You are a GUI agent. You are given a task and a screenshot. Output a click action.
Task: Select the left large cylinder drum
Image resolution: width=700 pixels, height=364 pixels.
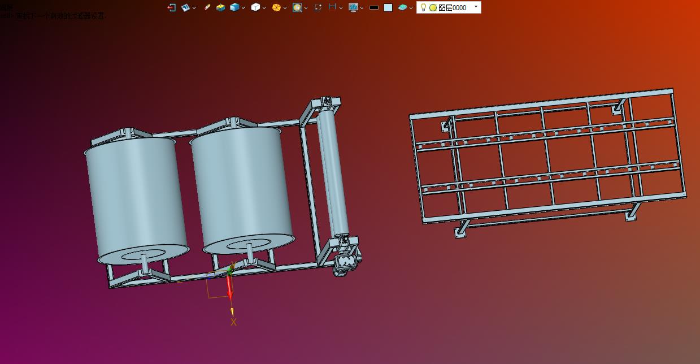(x=136, y=199)
